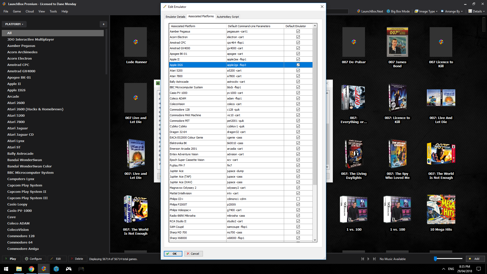Open Google Chrome from taskbar

pyautogui.click(x=31, y=269)
